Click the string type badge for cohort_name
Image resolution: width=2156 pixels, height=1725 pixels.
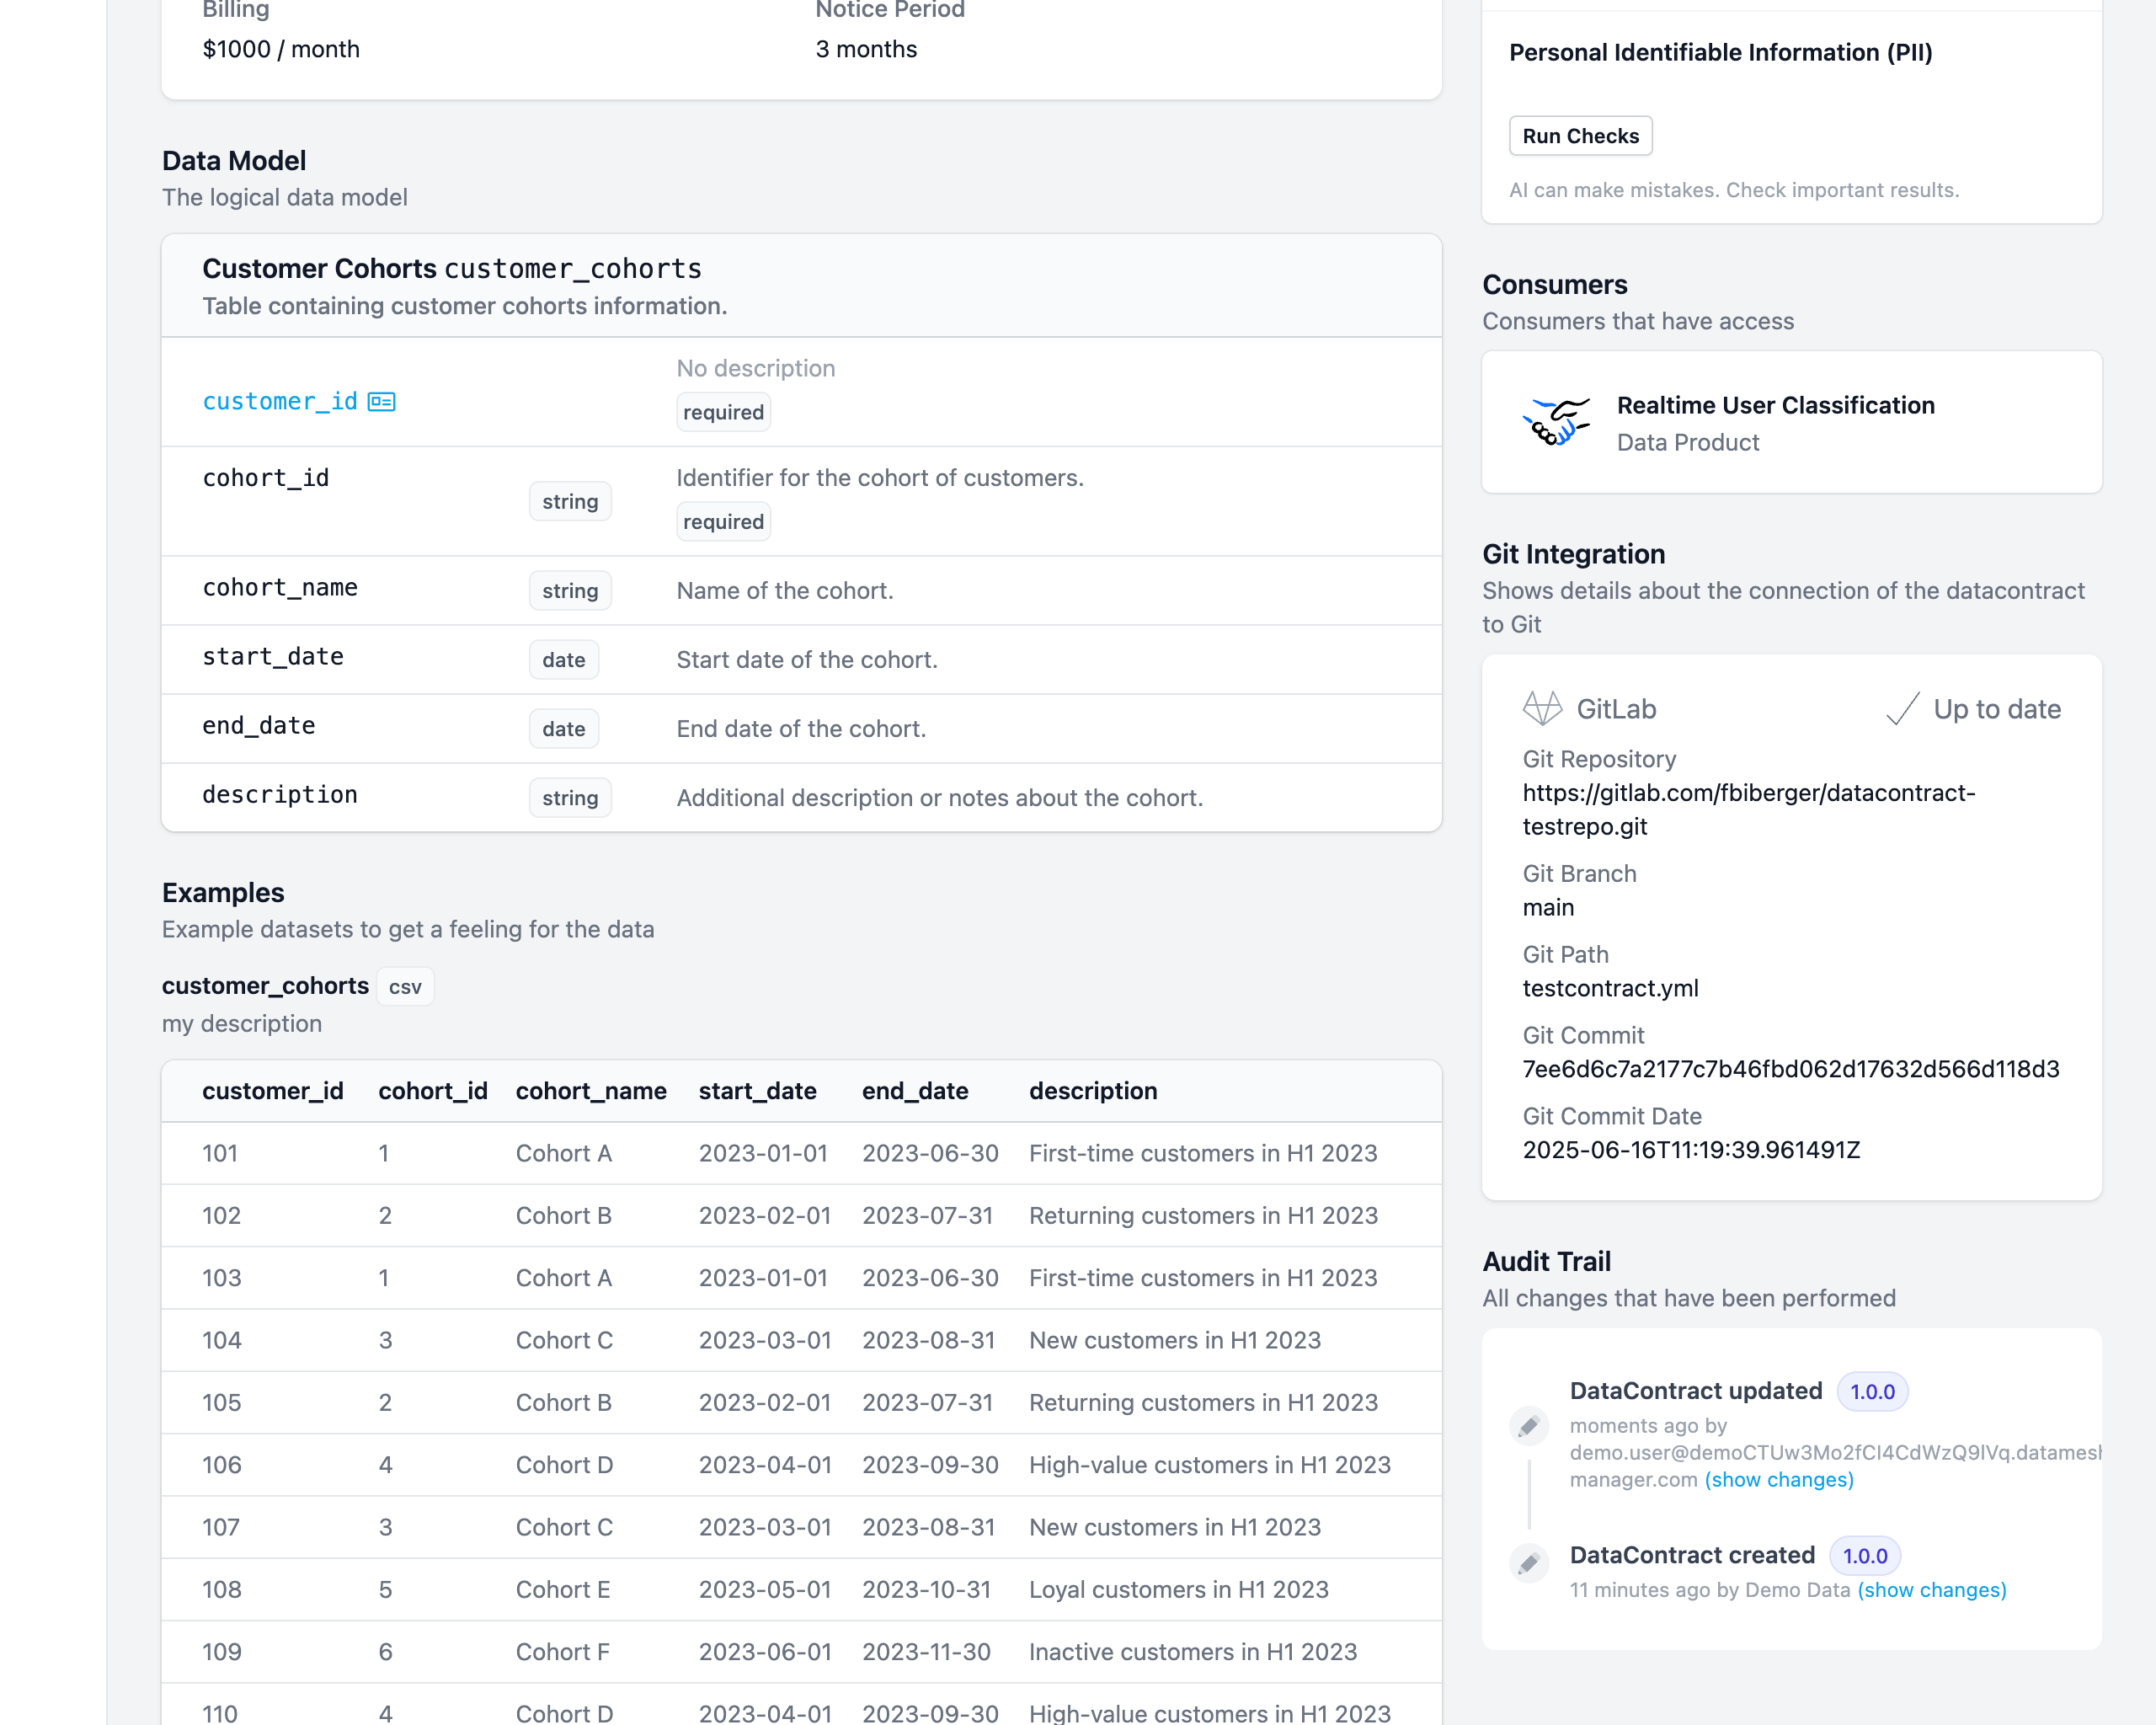pos(569,591)
